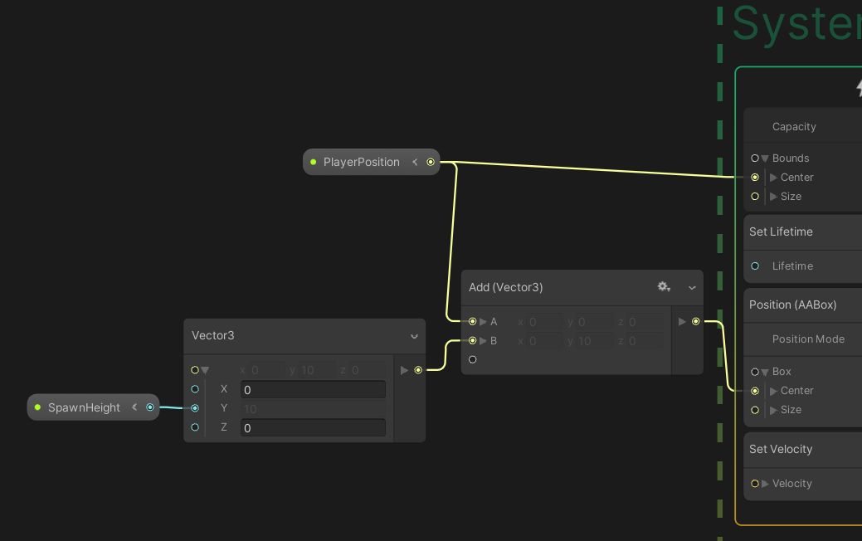Screen dimensions: 862x541
Task: Click SpawnHeight output port
Action: click(150, 407)
